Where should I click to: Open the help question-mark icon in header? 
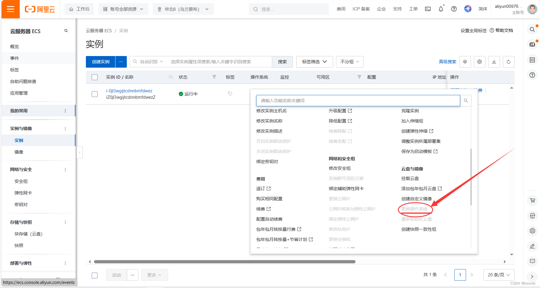(x=454, y=9)
